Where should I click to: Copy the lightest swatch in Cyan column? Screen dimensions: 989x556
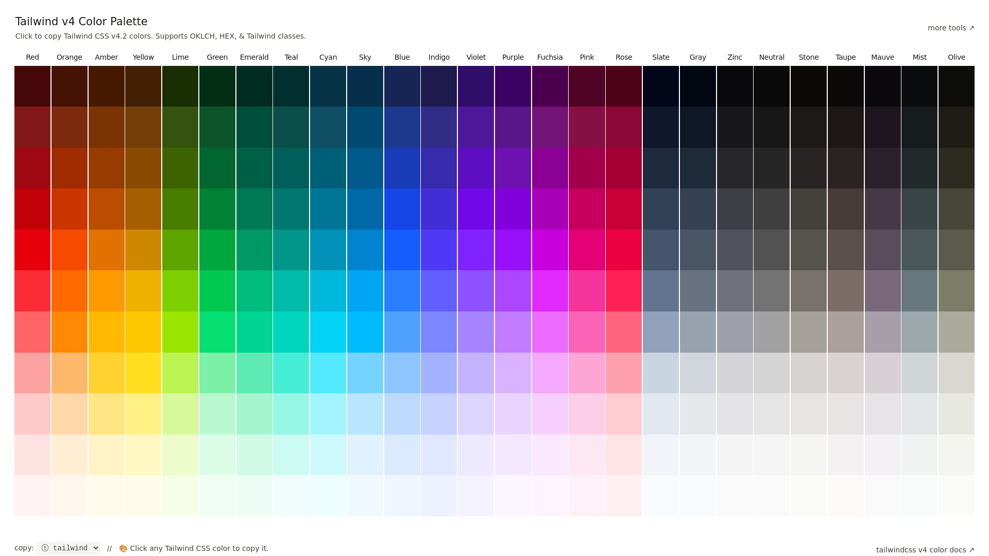coord(328,496)
